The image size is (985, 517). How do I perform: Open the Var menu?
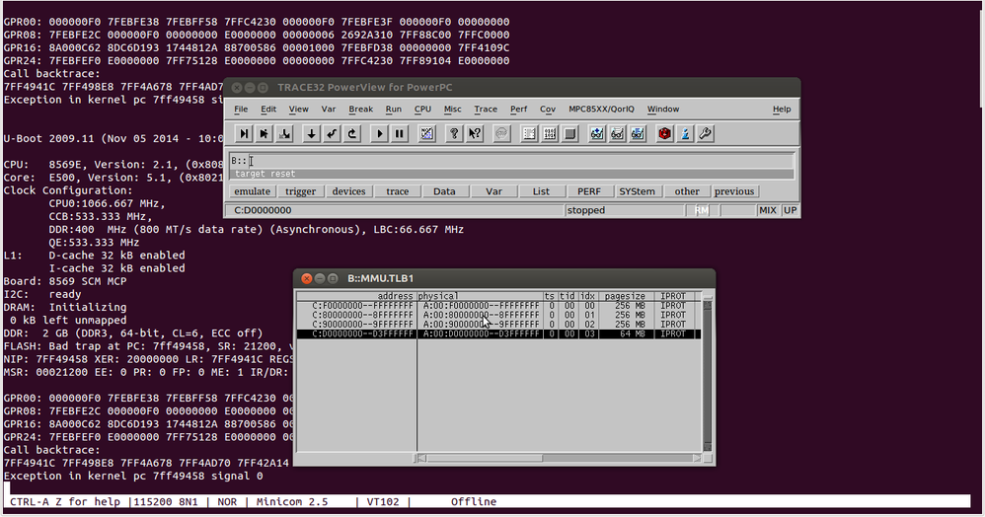click(329, 109)
